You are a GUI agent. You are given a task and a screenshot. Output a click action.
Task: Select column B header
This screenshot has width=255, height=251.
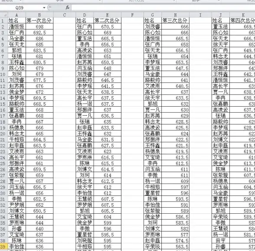tap(39, 15)
